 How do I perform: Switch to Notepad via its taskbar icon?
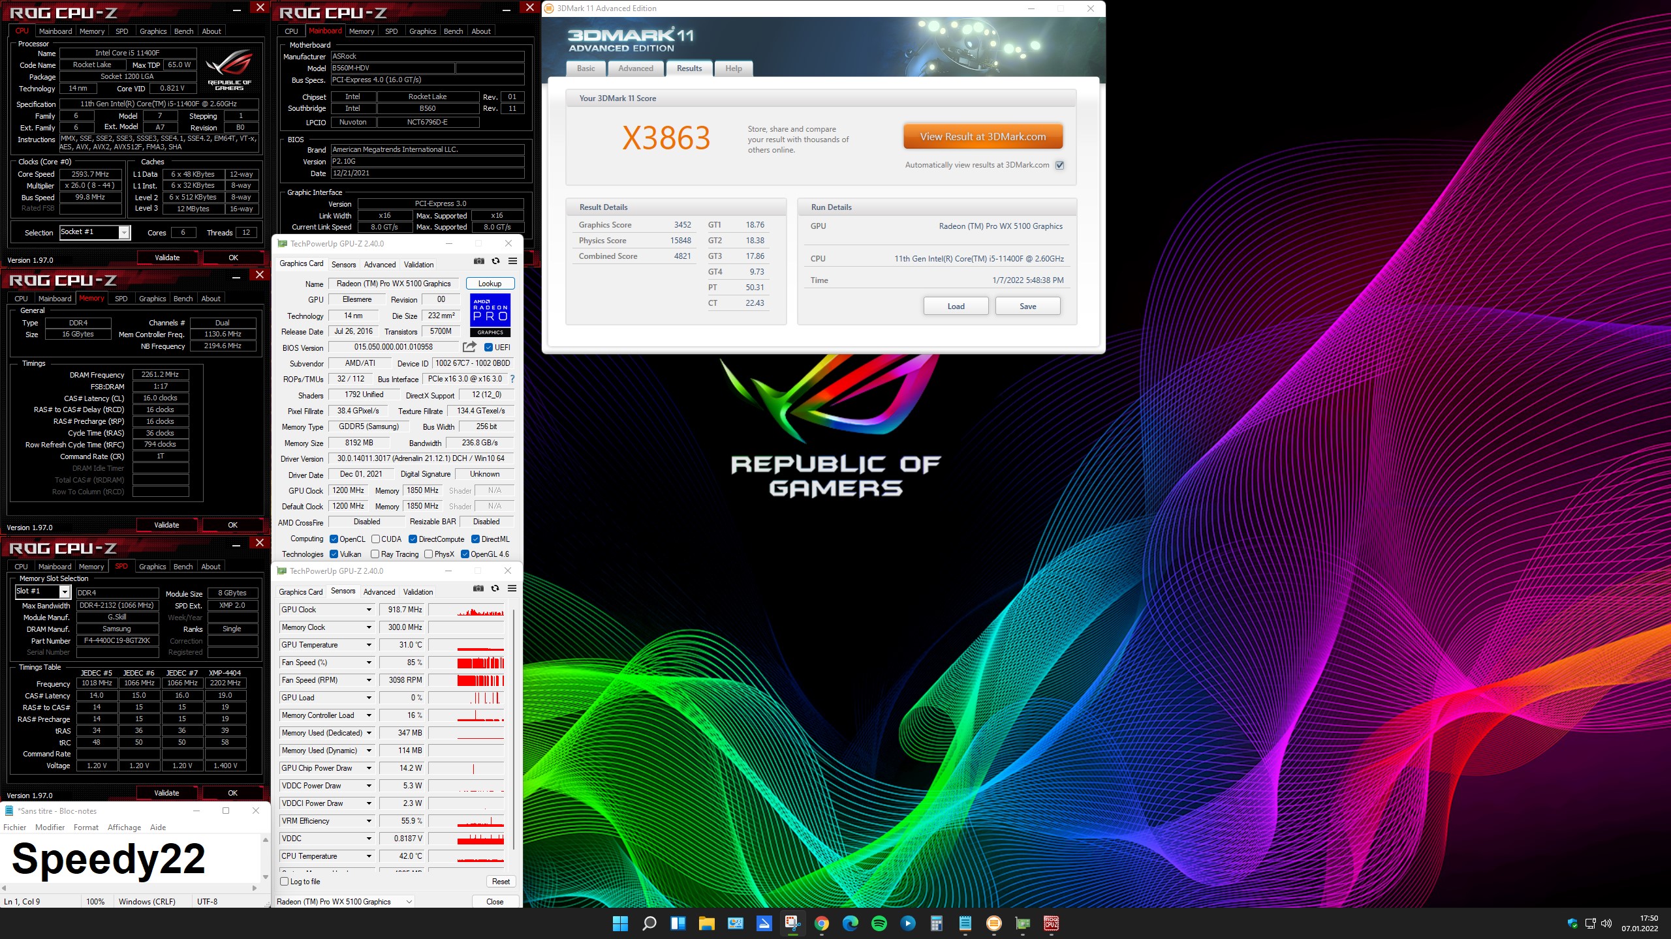[965, 923]
